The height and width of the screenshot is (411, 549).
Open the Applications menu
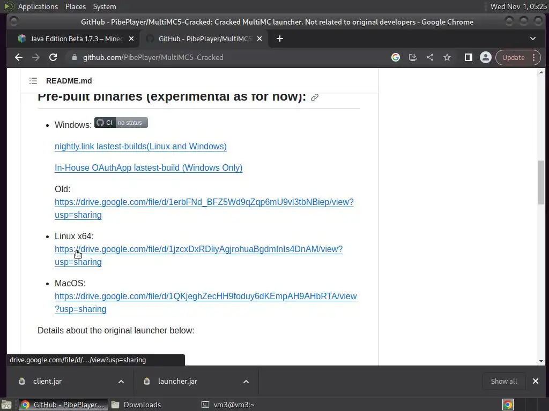tap(38, 6)
